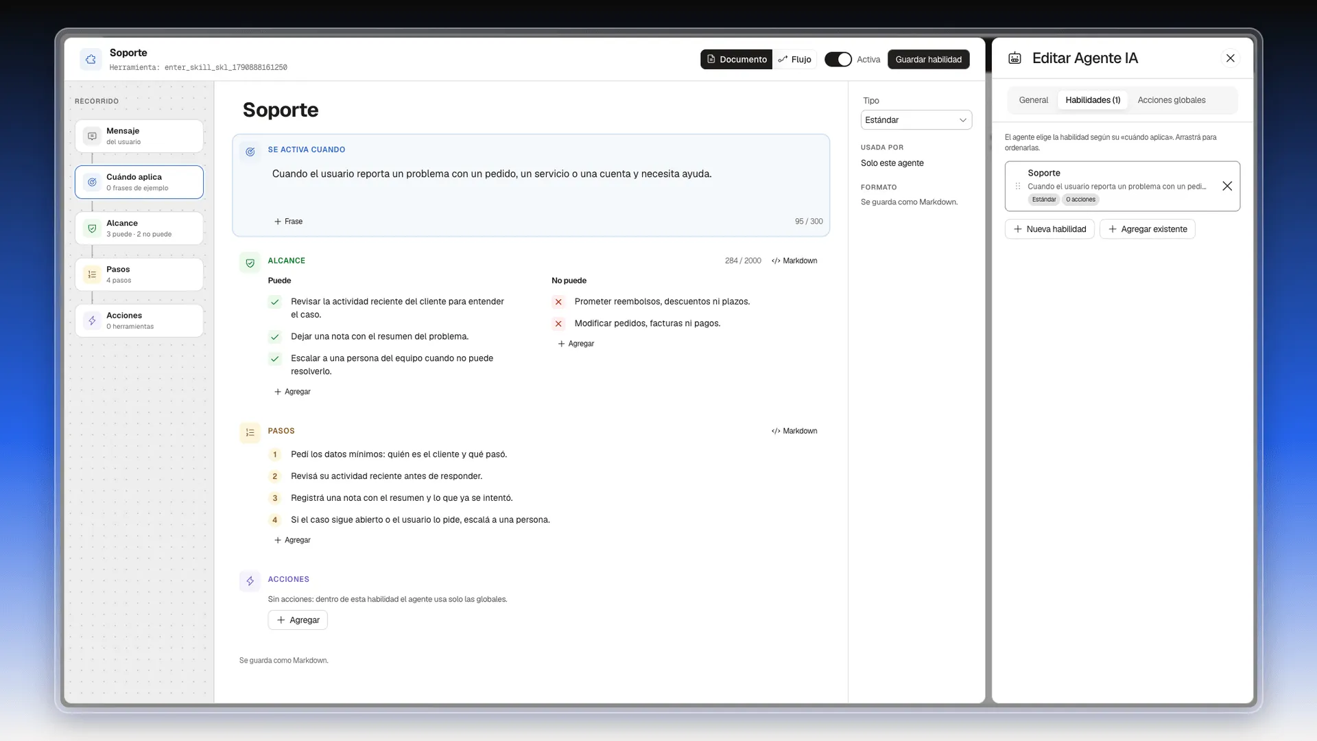The width and height of the screenshot is (1317, 741).
Task: Select step 1 Pedí los datos mínimos
Action: tap(399, 454)
